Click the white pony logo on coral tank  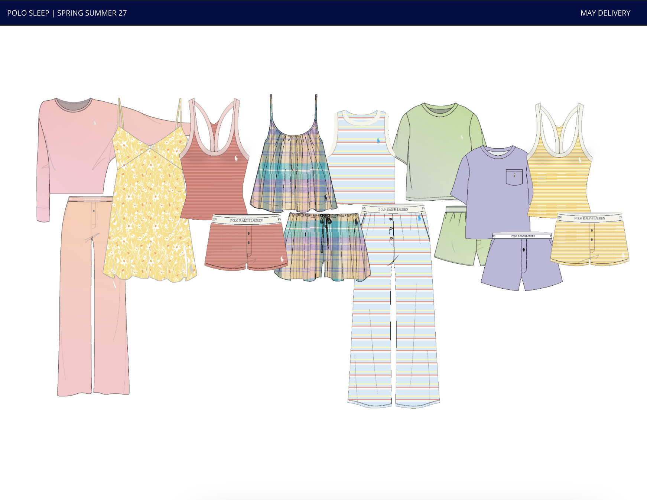pyautogui.click(x=236, y=159)
